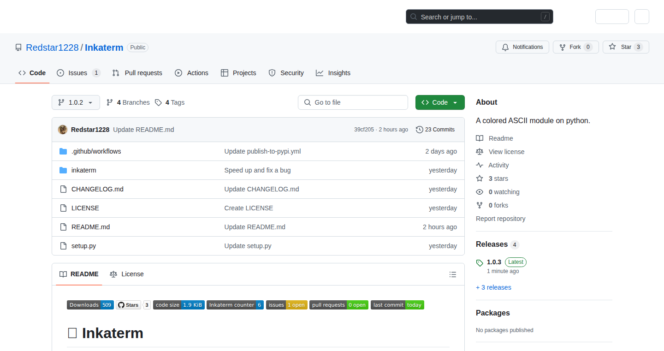664x351 pixels.
Task: Click the Downloads 509 badge
Action: point(90,305)
